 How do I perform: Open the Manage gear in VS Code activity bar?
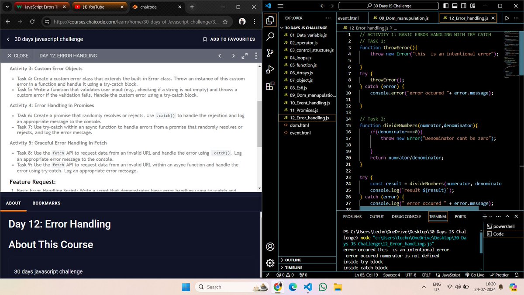point(270,263)
